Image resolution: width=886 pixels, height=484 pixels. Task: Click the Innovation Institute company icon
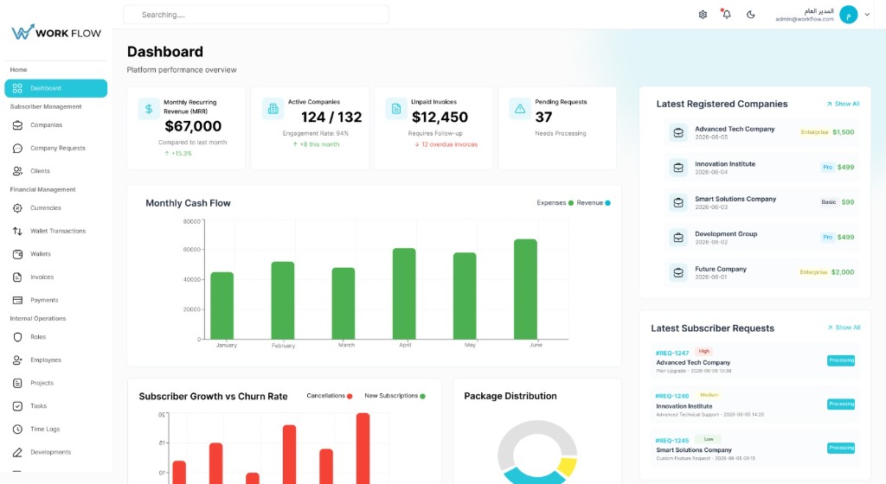(678, 168)
